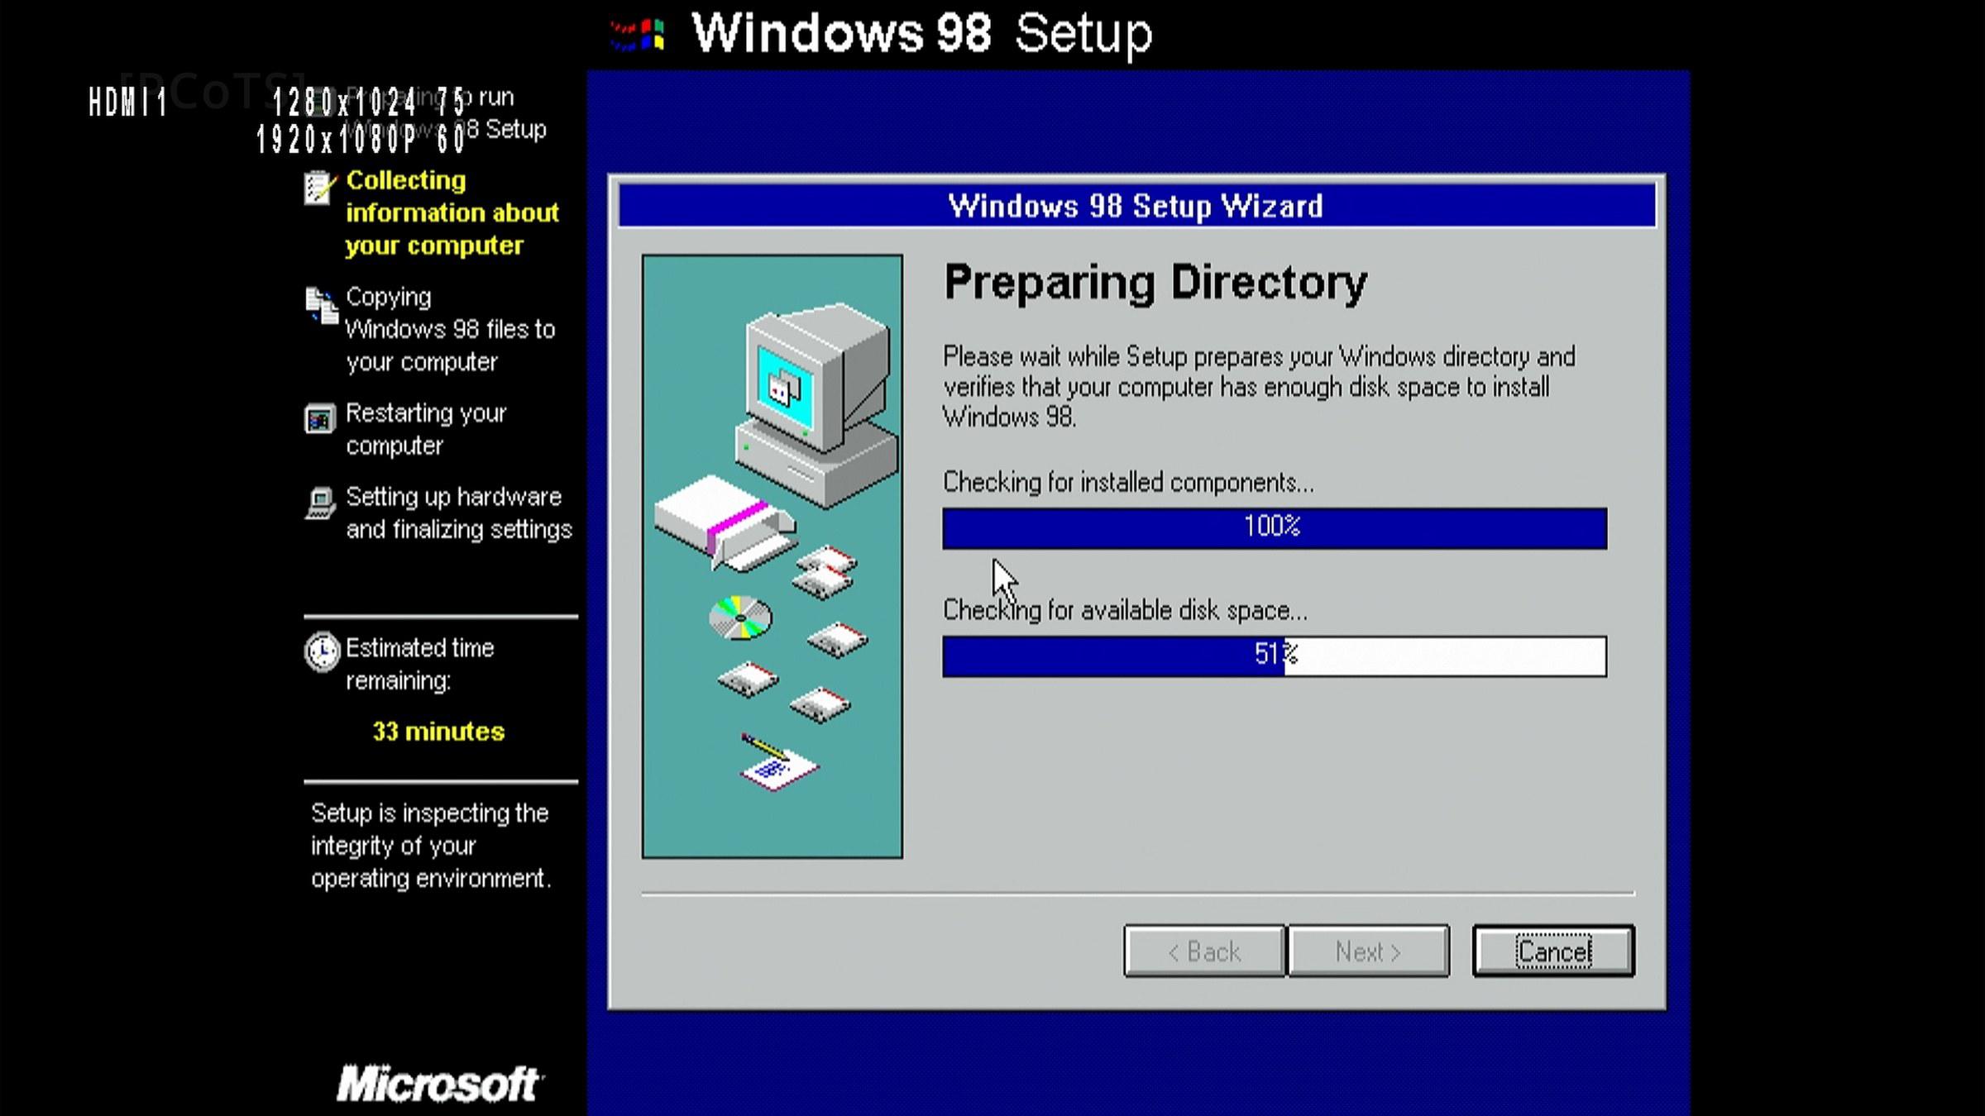Click the Cancel button
Viewport: 1985px width, 1116px height.
tap(1553, 951)
